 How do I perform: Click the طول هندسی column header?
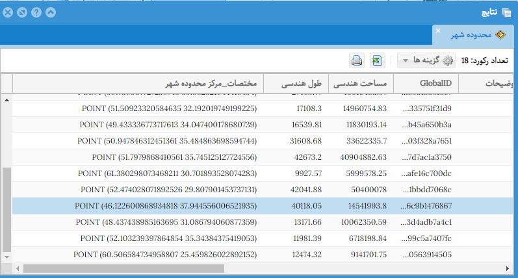pos(302,84)
